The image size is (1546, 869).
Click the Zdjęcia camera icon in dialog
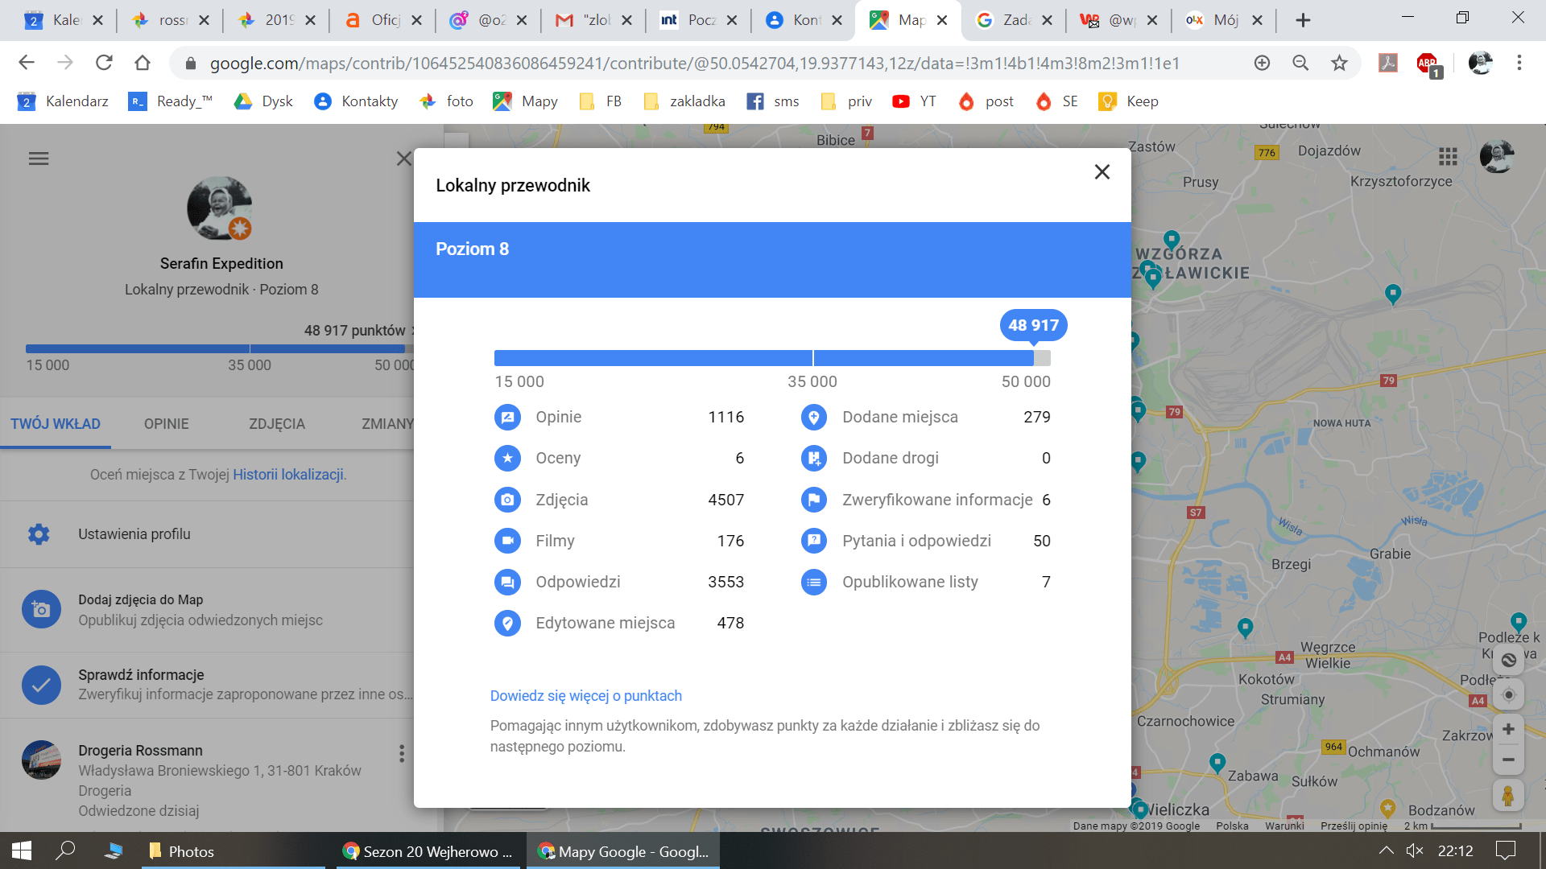click(507, 500)
